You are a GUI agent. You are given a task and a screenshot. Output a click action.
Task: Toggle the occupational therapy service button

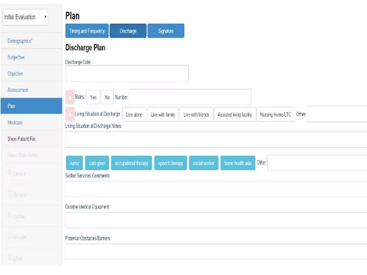click(132, 163)
